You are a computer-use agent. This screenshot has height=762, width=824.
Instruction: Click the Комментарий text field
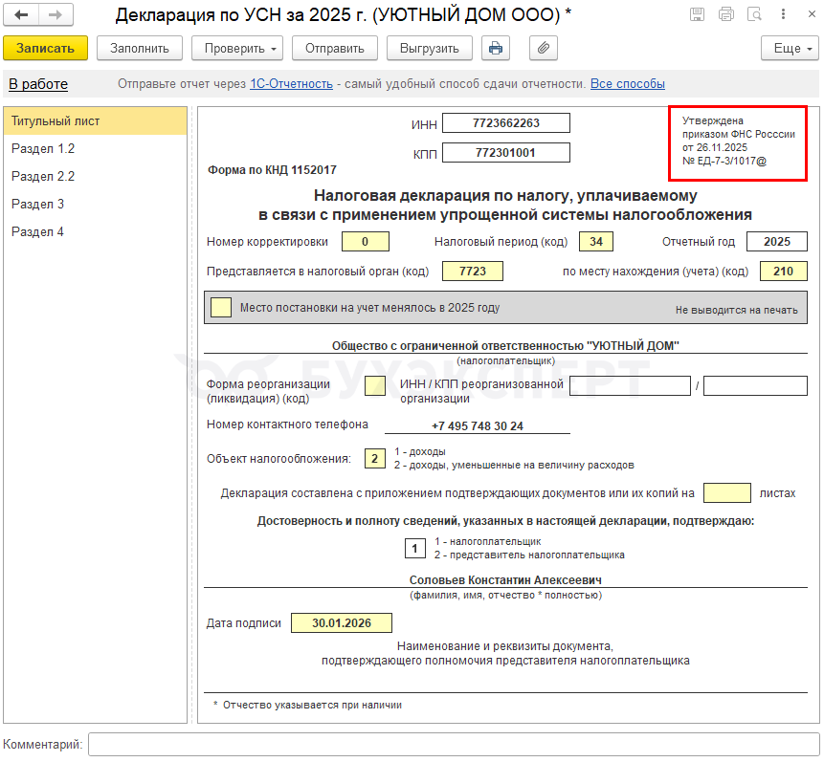454,744
